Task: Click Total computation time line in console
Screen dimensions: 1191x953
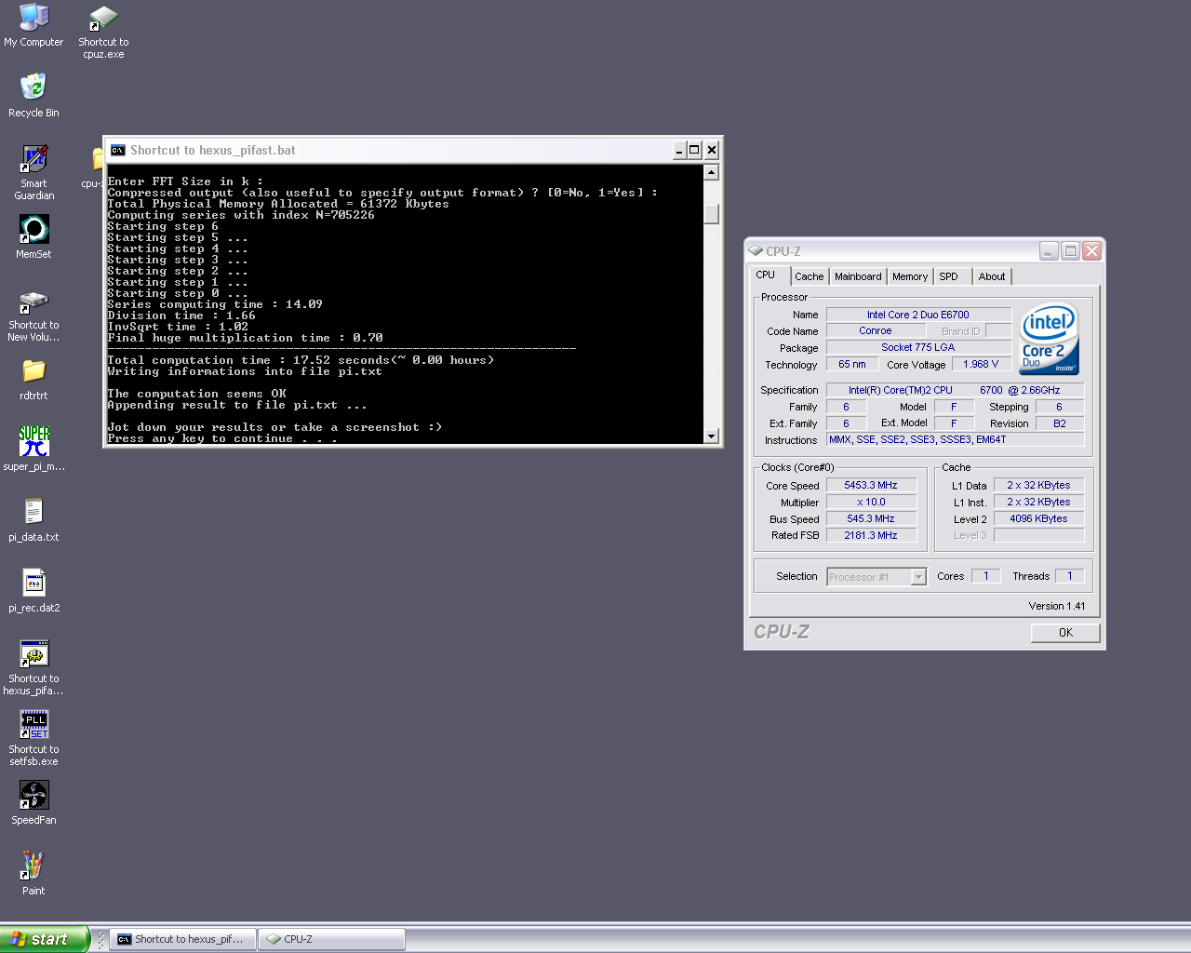Action: click(301, 360)
